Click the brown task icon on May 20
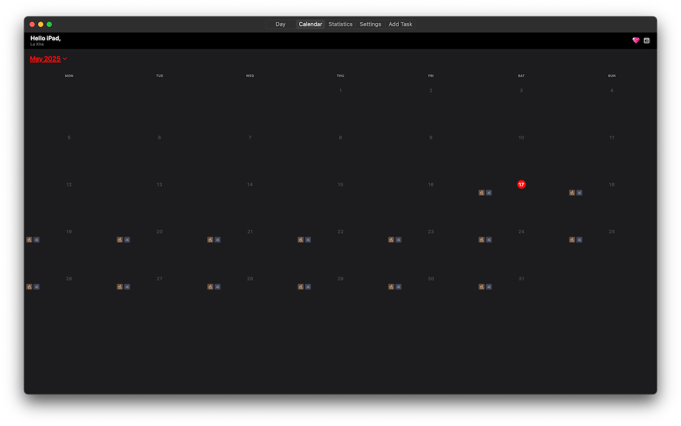Viewport: 681px width, 426px height. [x=120, y=240]
